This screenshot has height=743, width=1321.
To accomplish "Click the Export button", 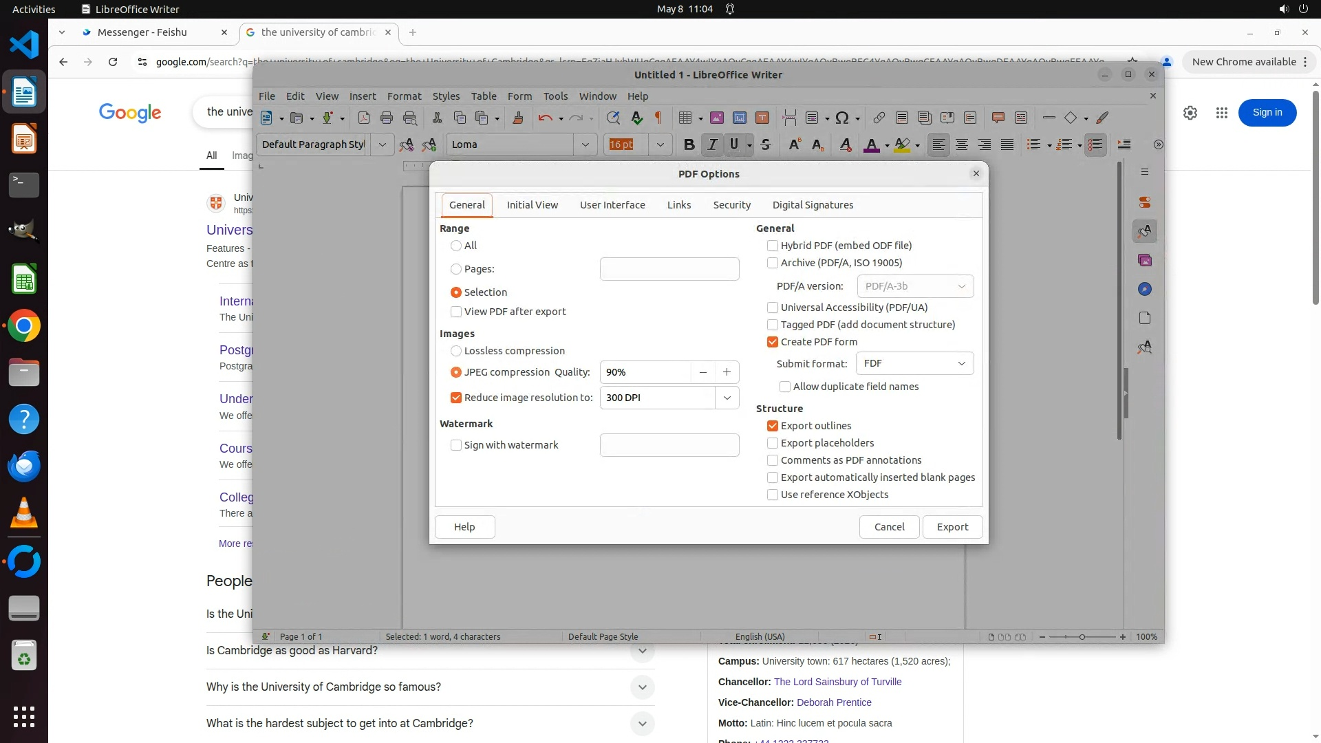I will click(x=952, y=527).
